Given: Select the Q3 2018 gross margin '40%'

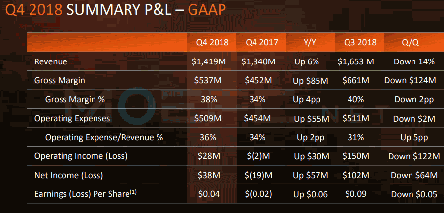Looking at the screenshot, I should pyautogui.click(x=356, y=99).
